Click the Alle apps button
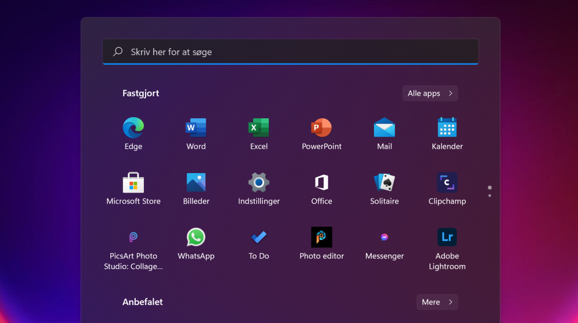578x323 pixels. coord(430,93)
